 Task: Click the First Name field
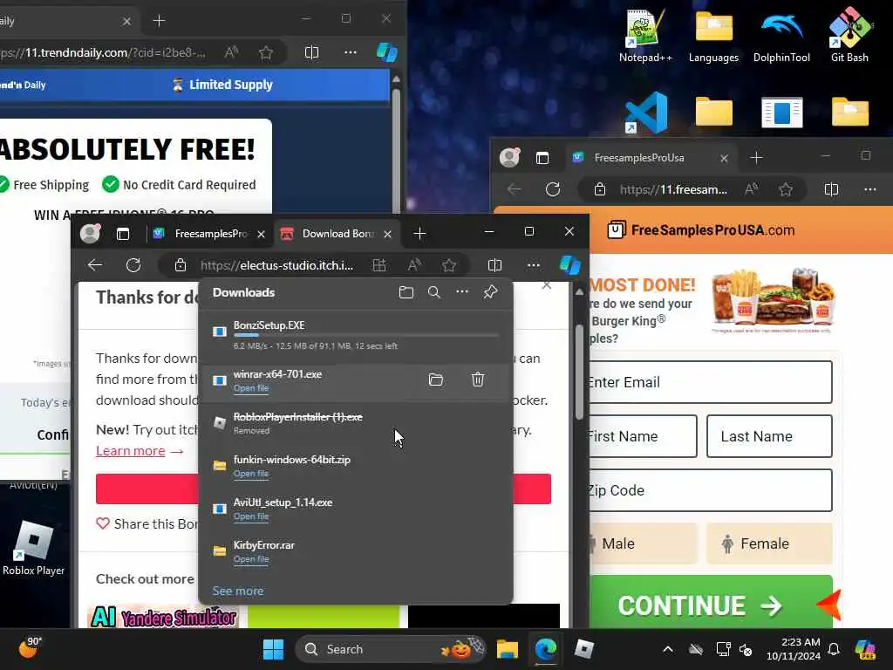point(643,436)
